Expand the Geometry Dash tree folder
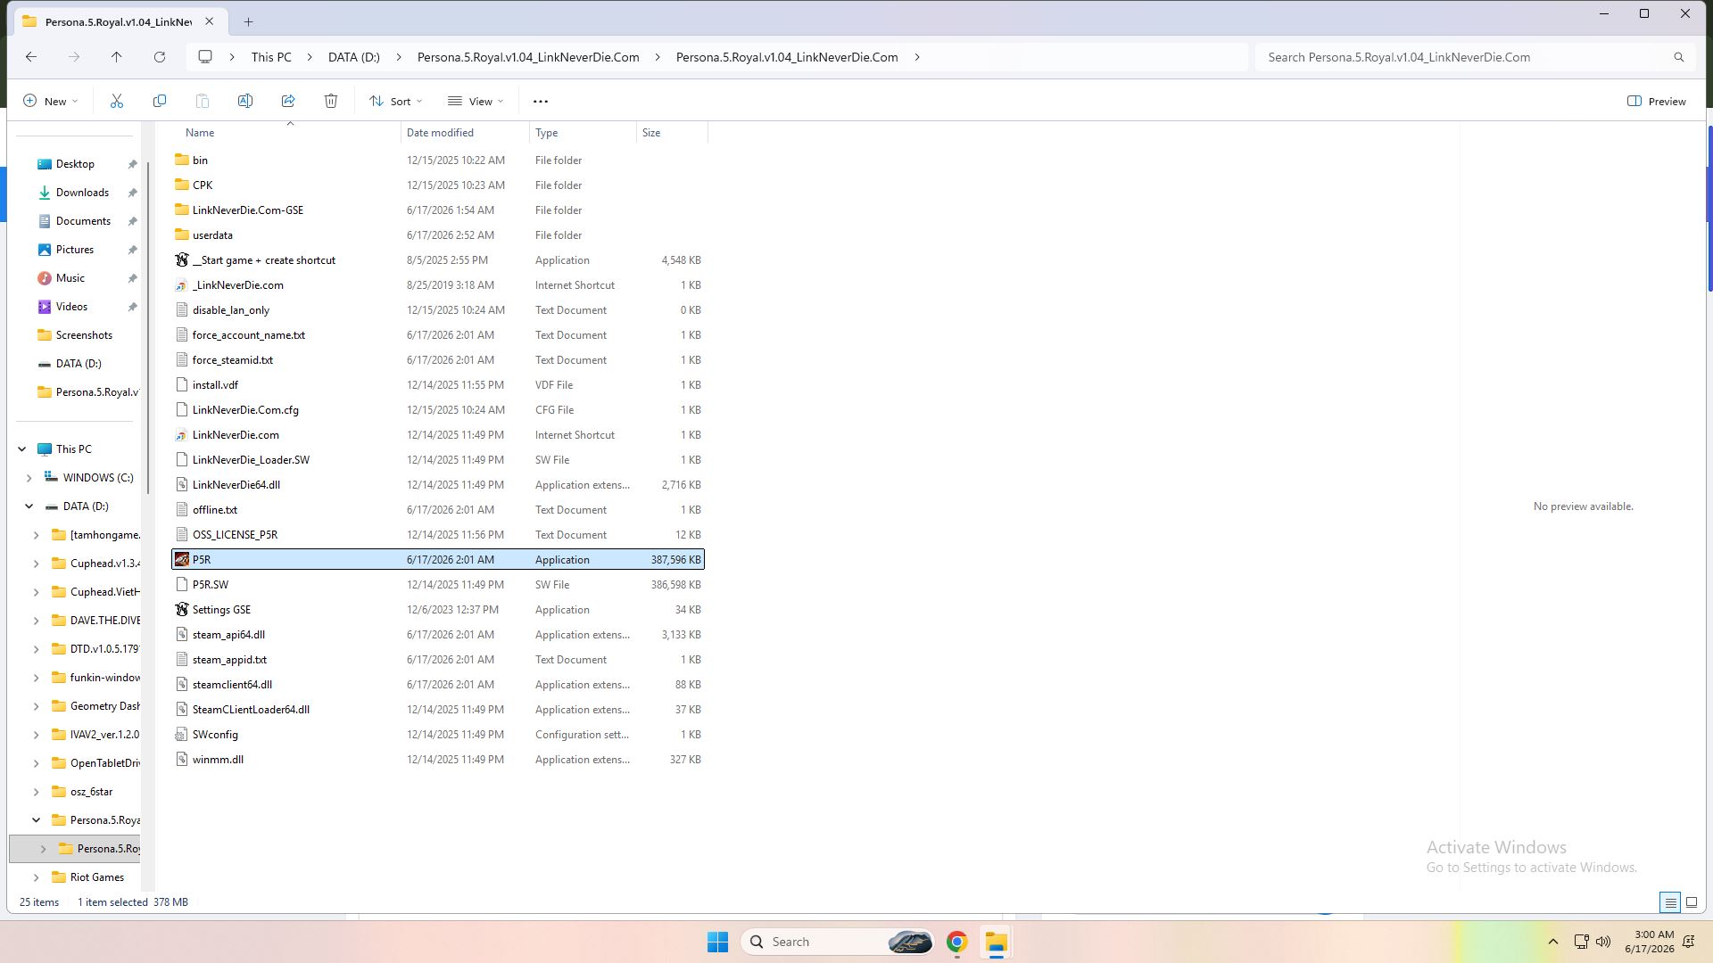The image size is (1713, 963). pyautogui.click(x=37, y=706)
